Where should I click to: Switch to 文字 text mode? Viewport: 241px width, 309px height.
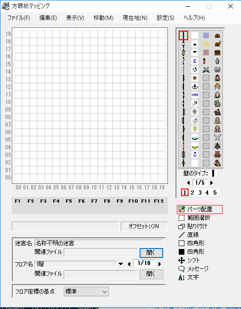(x=189, y=277)
